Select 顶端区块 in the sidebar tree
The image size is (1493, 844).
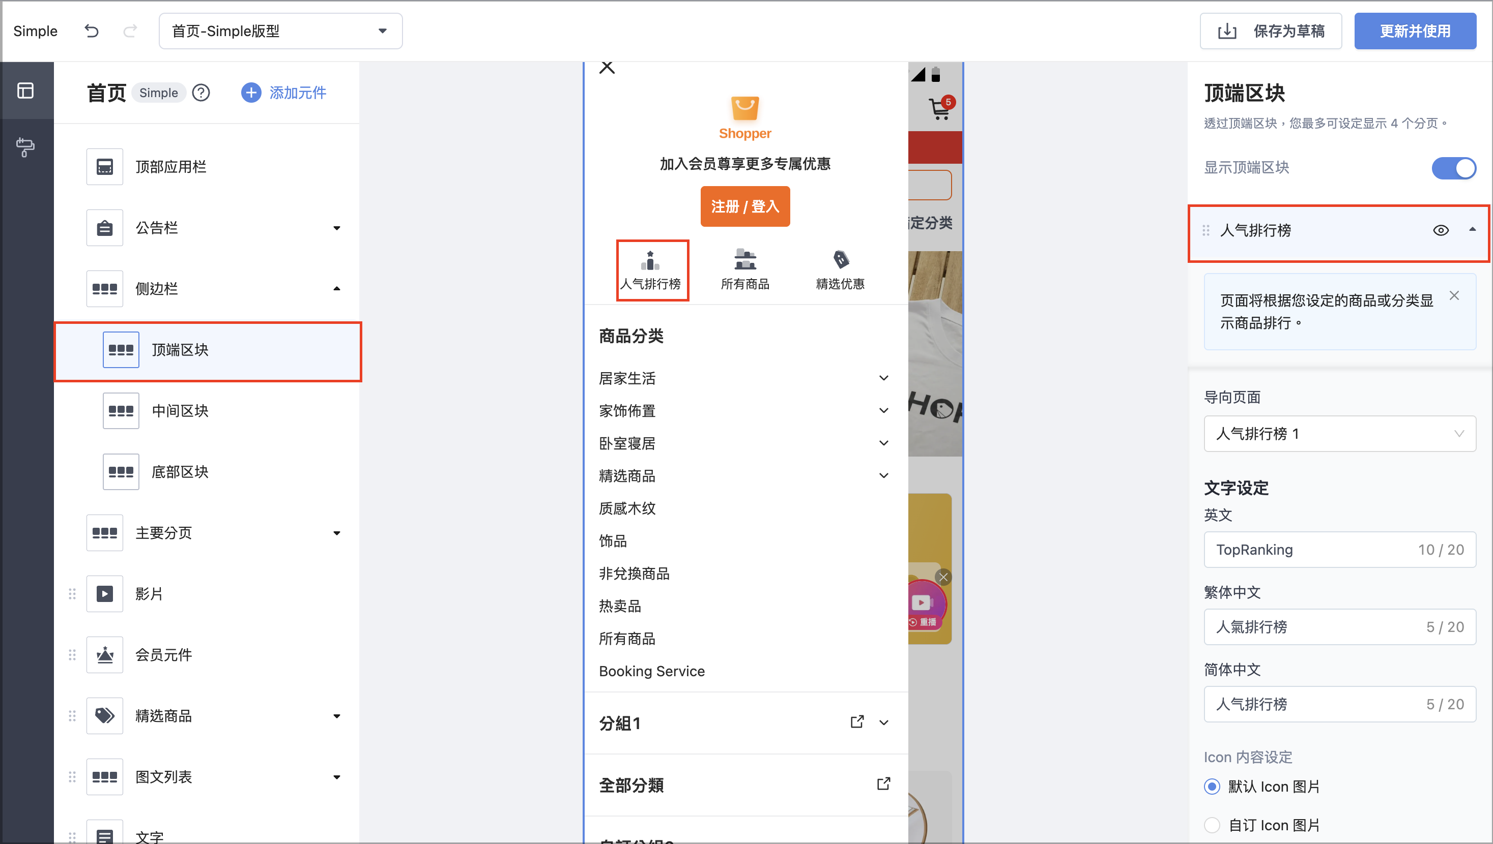[208, 350]
